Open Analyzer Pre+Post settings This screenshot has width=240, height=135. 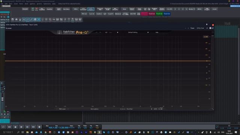tap(129, 109)
